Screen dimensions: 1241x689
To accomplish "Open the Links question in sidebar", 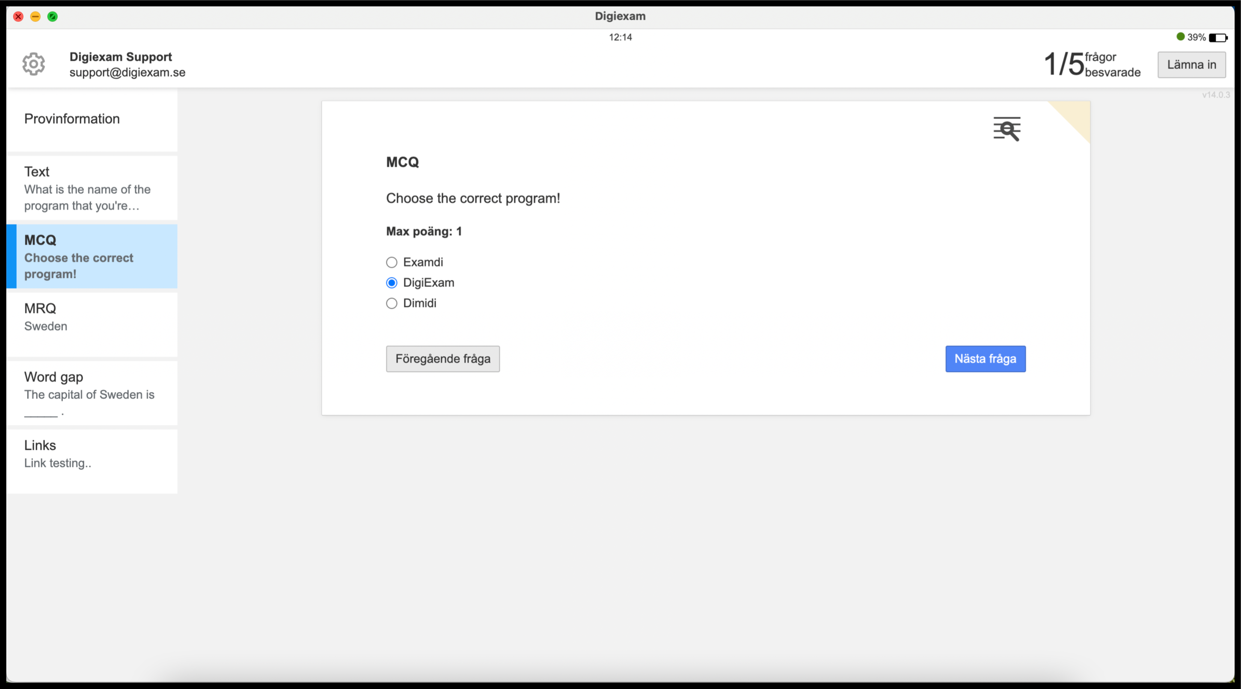I will pos(92,462).
